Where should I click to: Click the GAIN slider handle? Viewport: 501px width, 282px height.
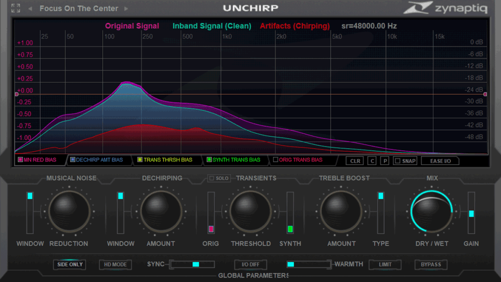(x=471, y=214)
